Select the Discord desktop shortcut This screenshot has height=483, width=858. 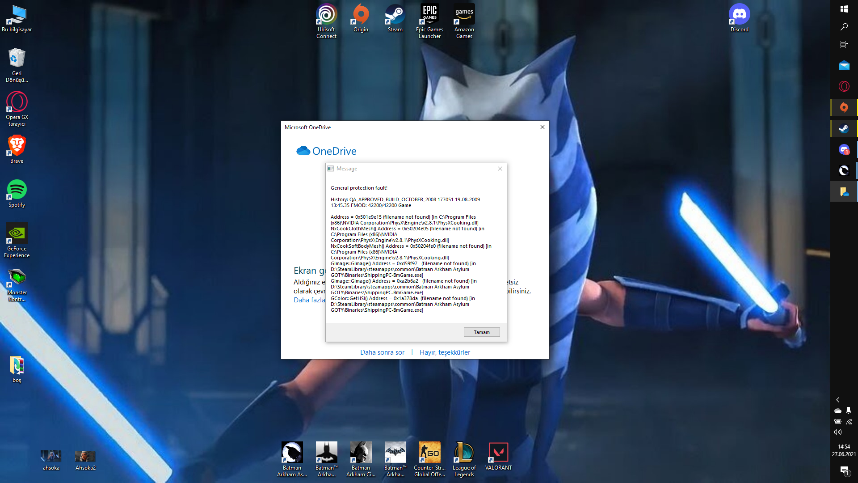[740, 18]
